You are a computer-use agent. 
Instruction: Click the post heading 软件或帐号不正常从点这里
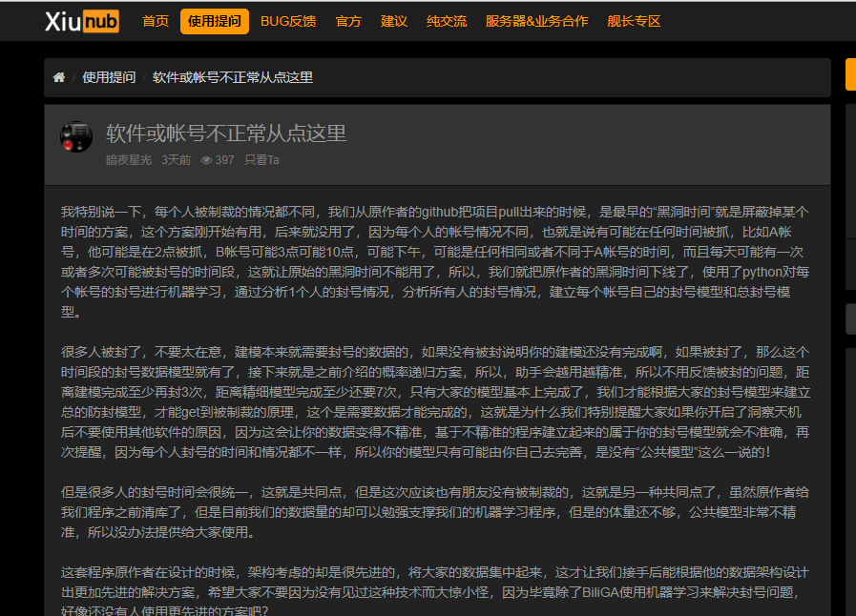[x=225, y=133]
